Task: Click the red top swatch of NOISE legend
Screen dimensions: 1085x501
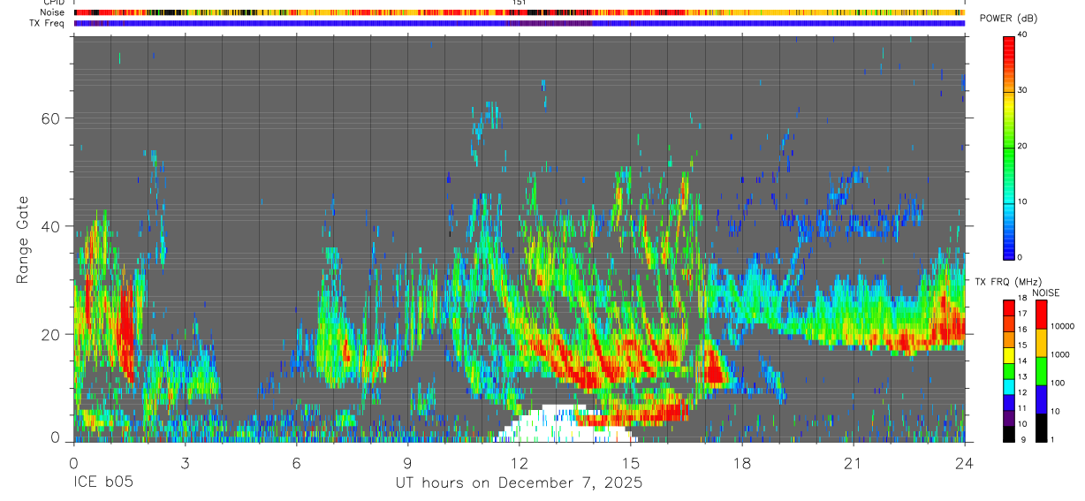Action: (x=1043, y=314)
